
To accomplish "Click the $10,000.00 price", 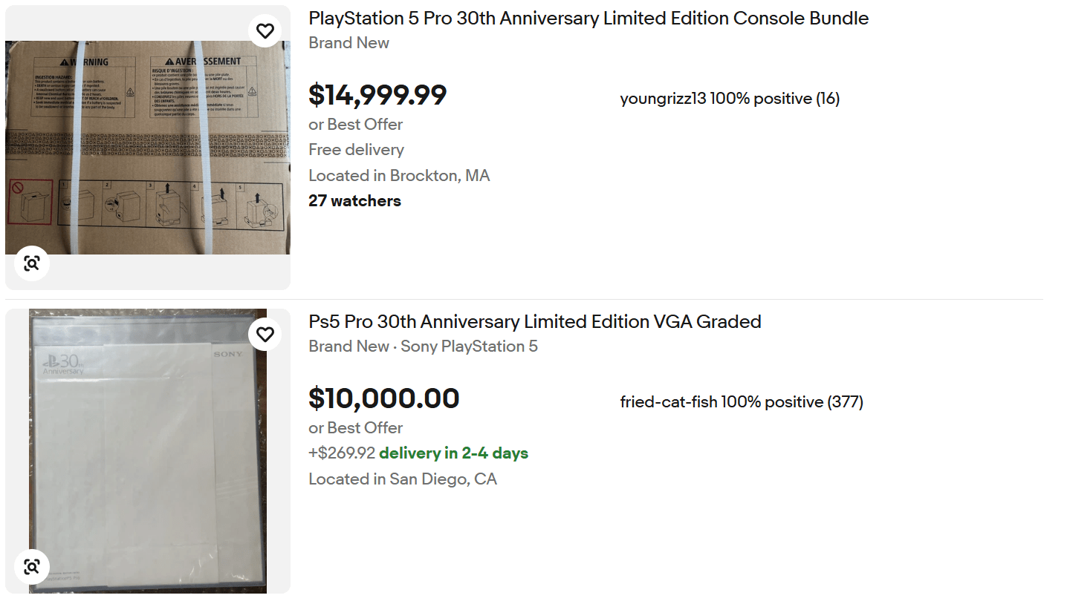I will coord(384,398).
